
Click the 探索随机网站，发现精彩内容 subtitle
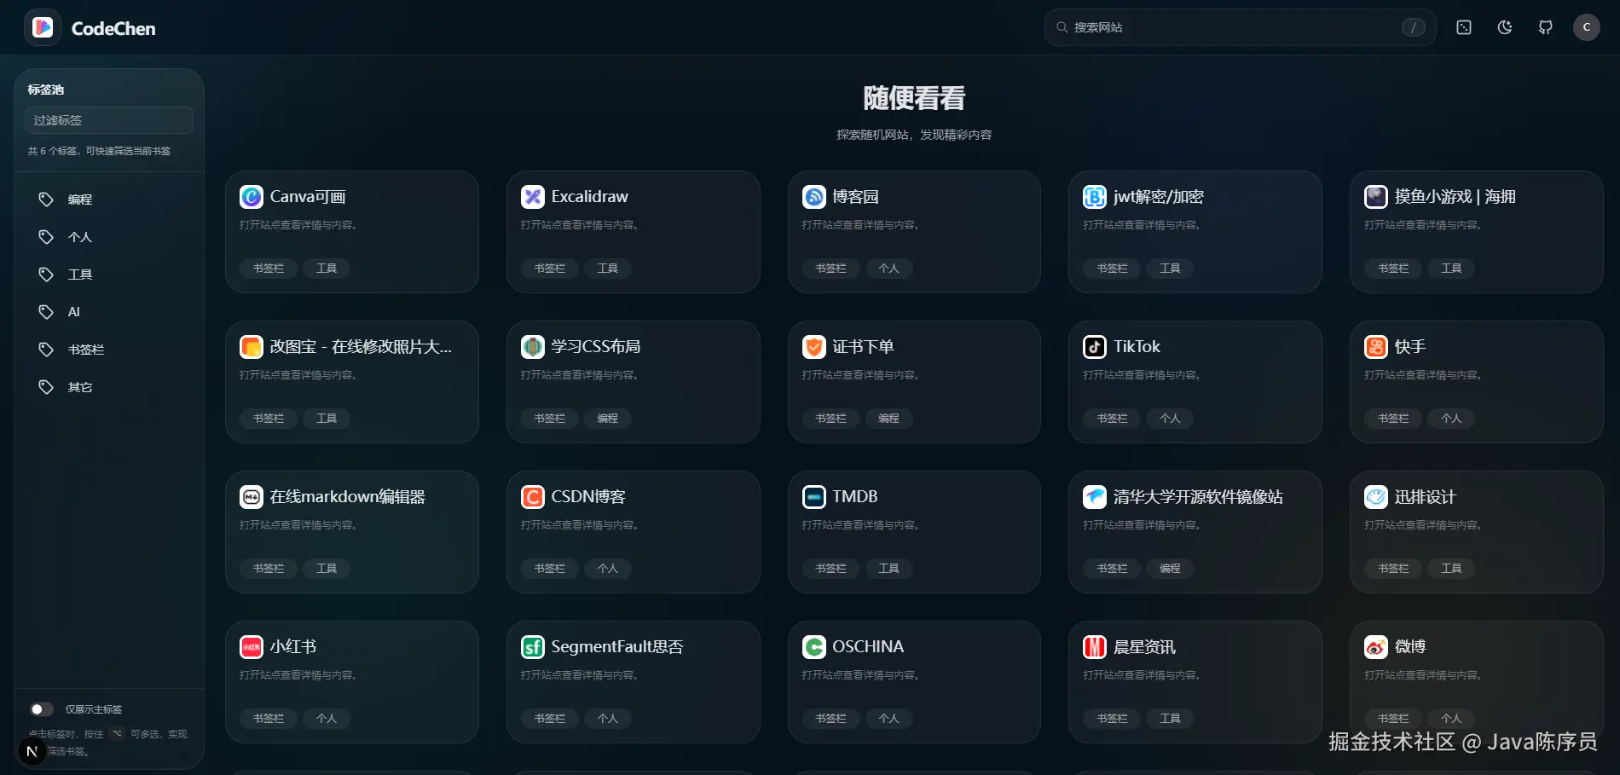pyautogui.click(x=914, y=135)
